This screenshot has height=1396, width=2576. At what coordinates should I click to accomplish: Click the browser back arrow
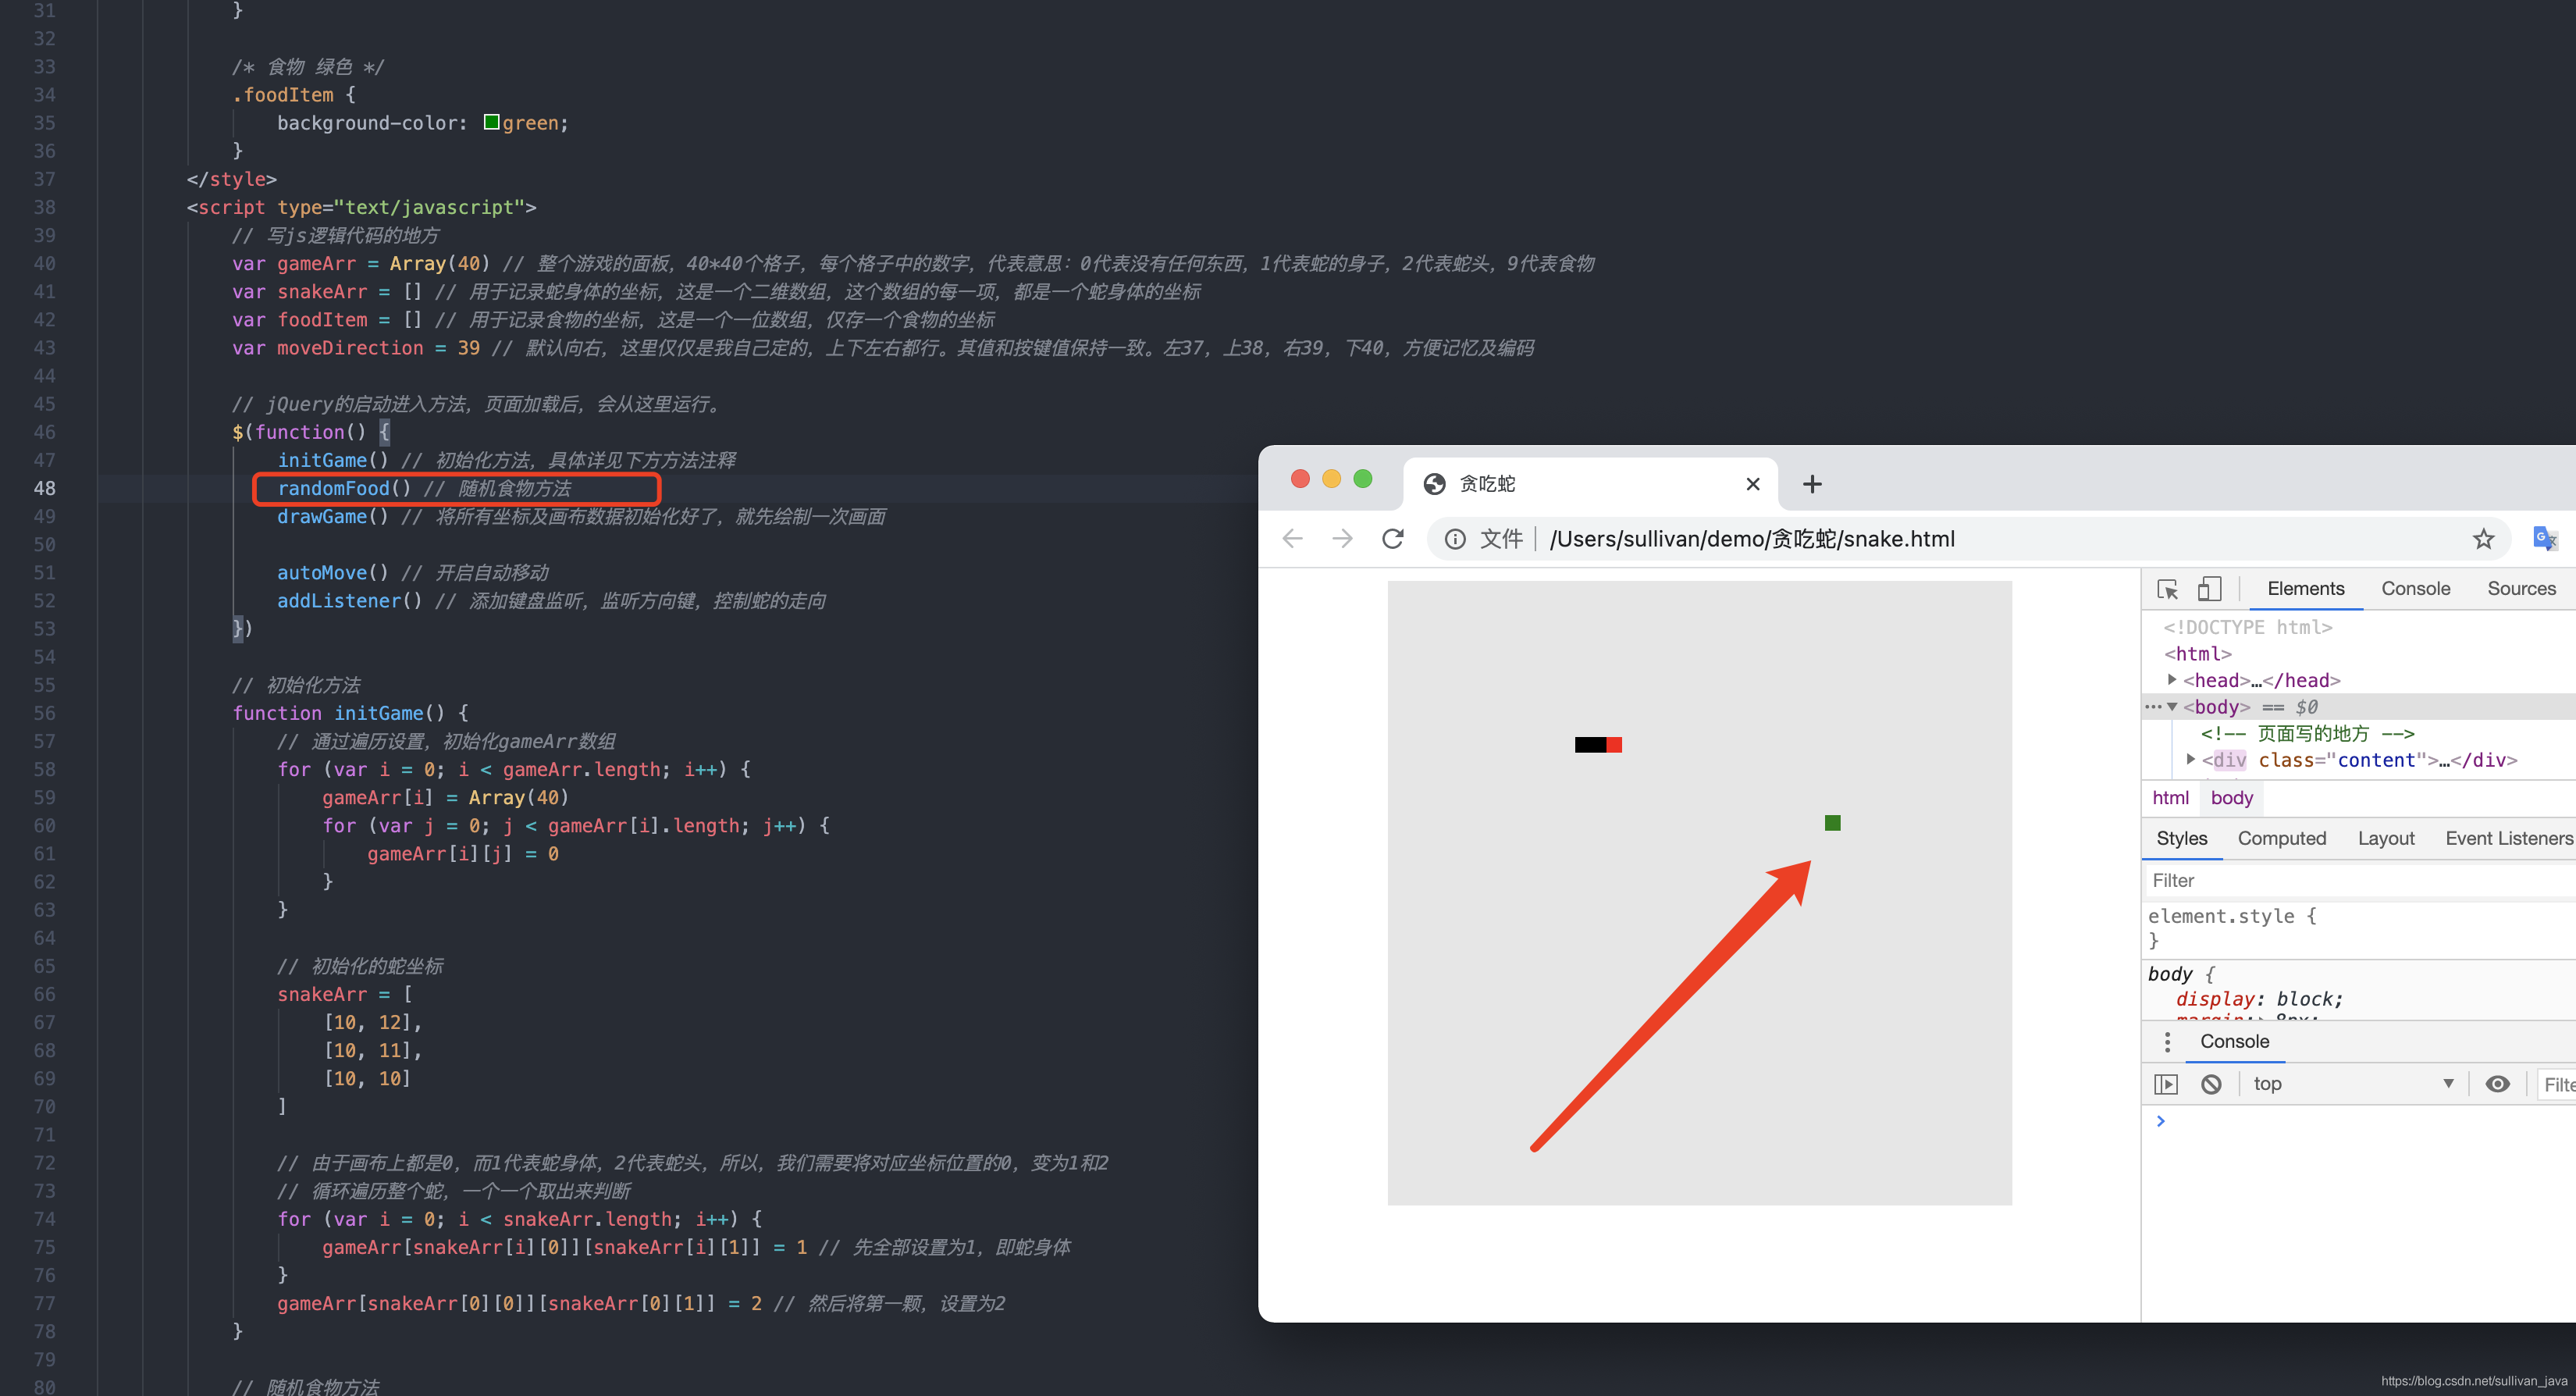pos(1292,539)
